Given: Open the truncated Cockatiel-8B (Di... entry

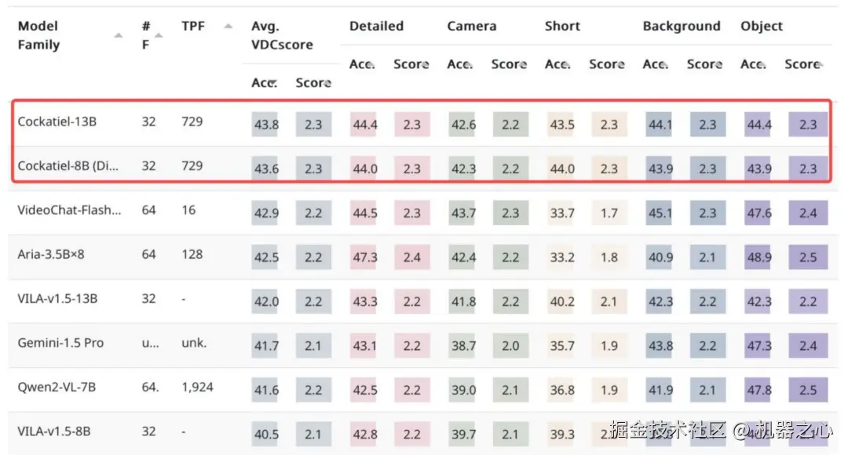Looking at the screenshot, I should [68, 166].
